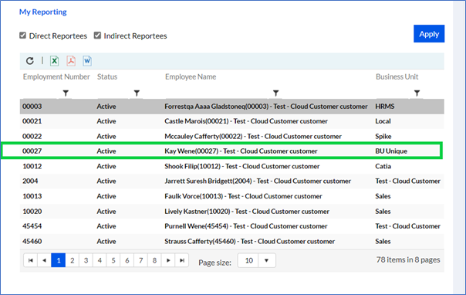Go to the last page
The width and height of the screenshot is (466, 295).
coord(182,260)
